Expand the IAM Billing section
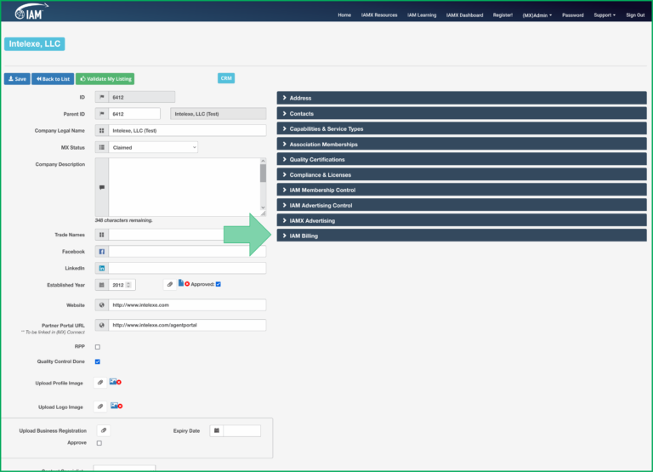This screenshot has width=653, height=472. 462,236
